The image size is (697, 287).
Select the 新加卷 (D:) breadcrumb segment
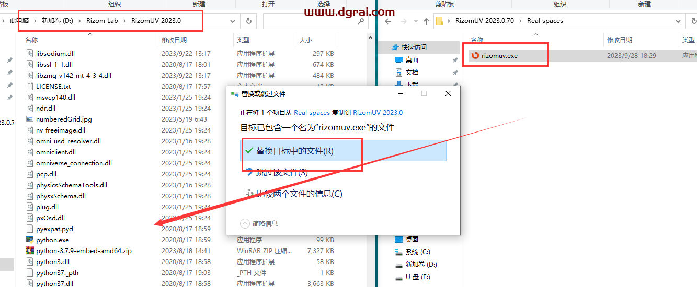click(x=57, y=21)
